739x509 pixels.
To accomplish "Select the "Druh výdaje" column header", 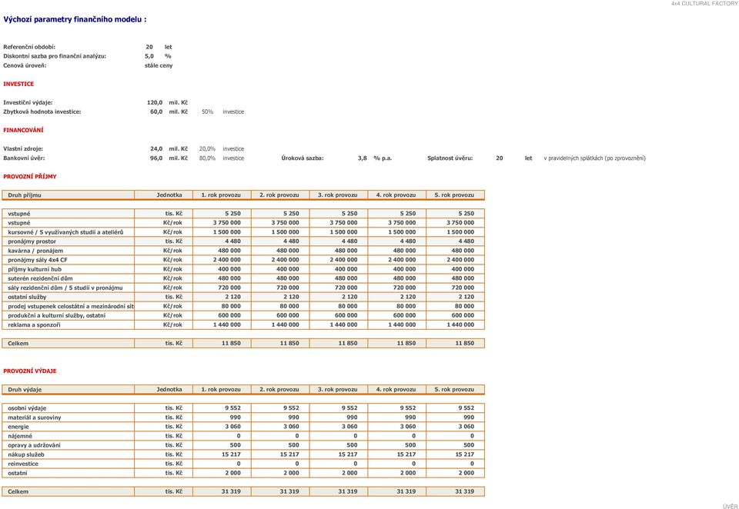I will point(25,389).
